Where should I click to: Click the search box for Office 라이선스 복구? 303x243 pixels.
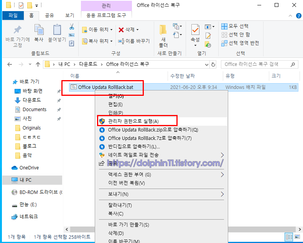tap(260, 64)
